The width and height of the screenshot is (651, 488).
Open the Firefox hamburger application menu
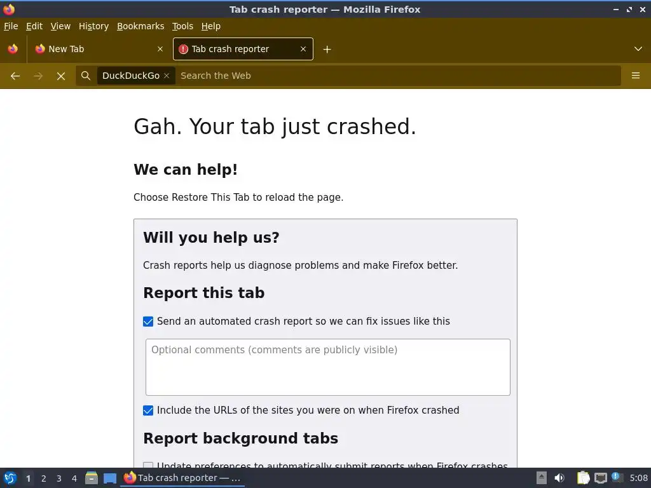click(636, 76)
